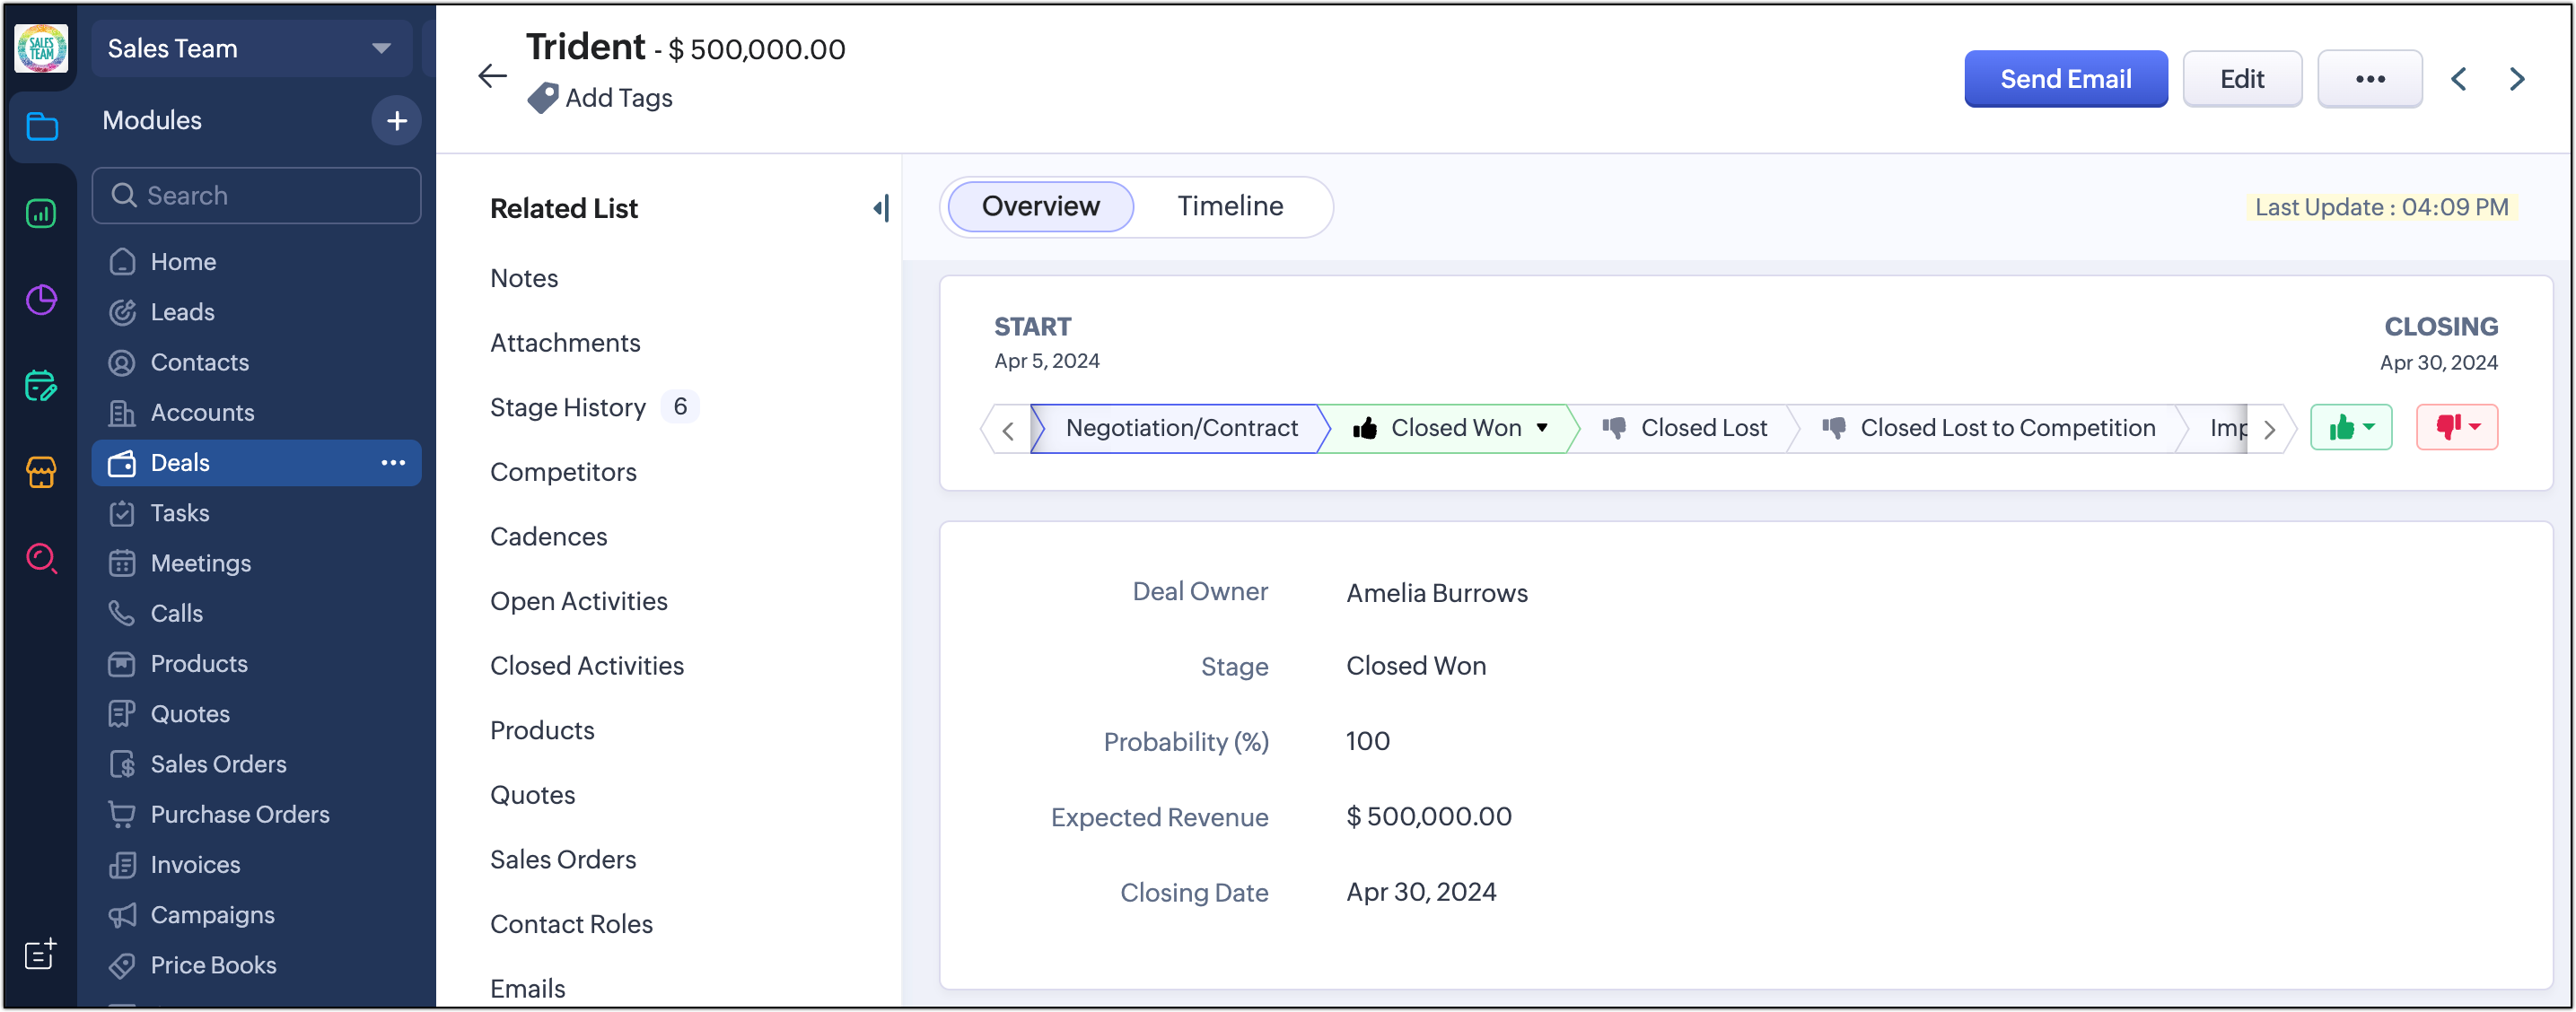The height and width of the screenshot is (1012, 2576).
Task: Click the Send Email button
Action: pyautogui.click(x=2065, y=79)
